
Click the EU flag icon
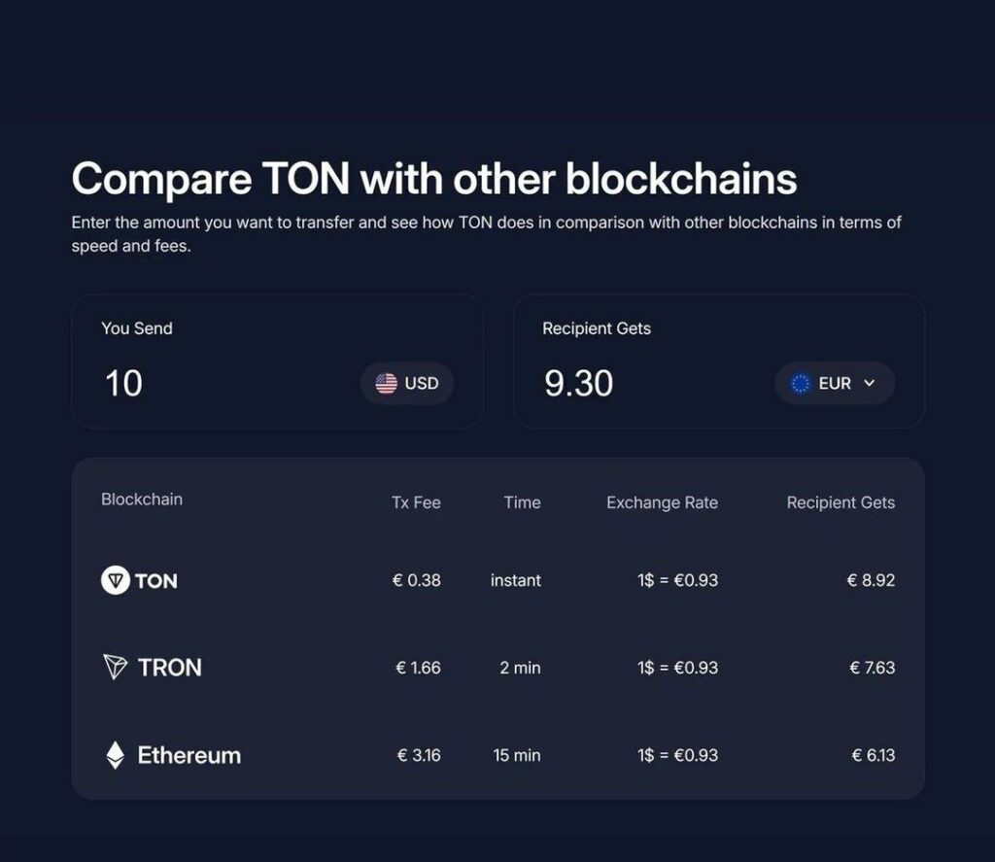[801, 384]
